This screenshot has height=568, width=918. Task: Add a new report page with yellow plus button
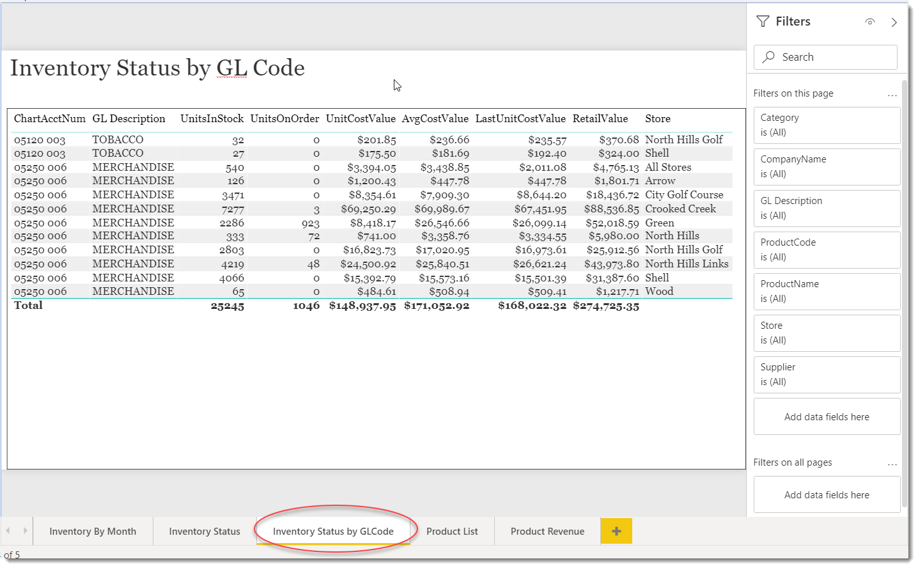[616, 531]
